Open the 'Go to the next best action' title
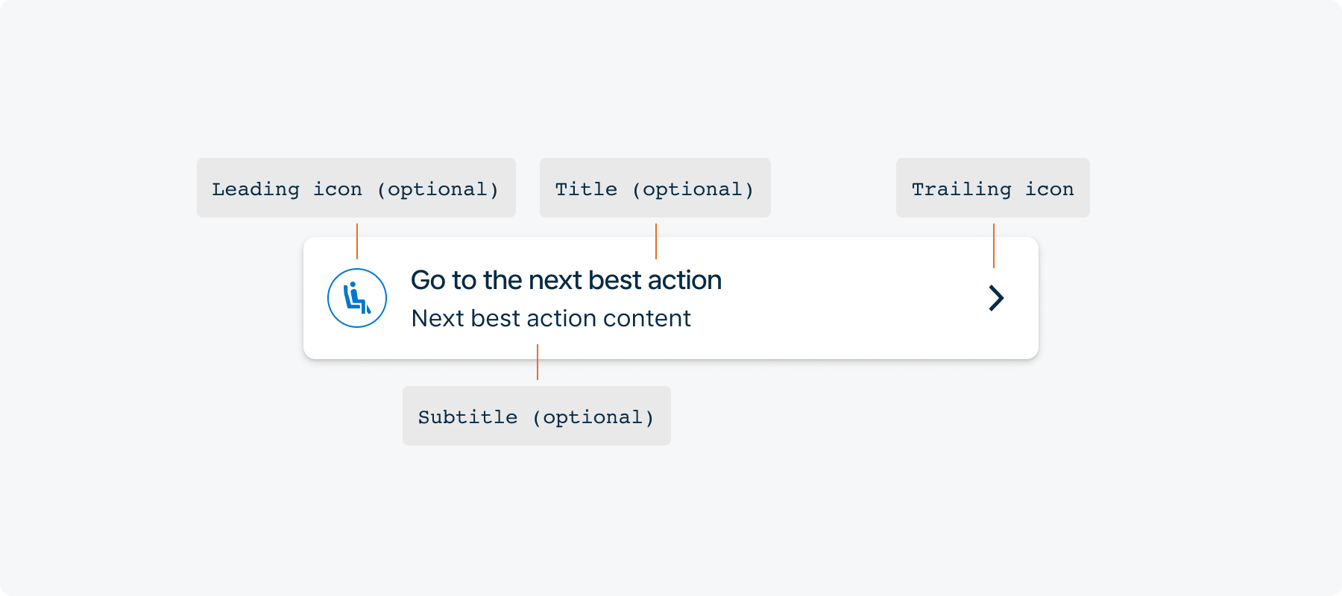 click(x=566, y=280)
